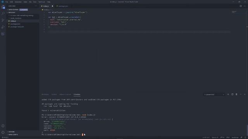Open the Extensions view
Viewport: 248px width, 139px height.
[x=3, y=34]
